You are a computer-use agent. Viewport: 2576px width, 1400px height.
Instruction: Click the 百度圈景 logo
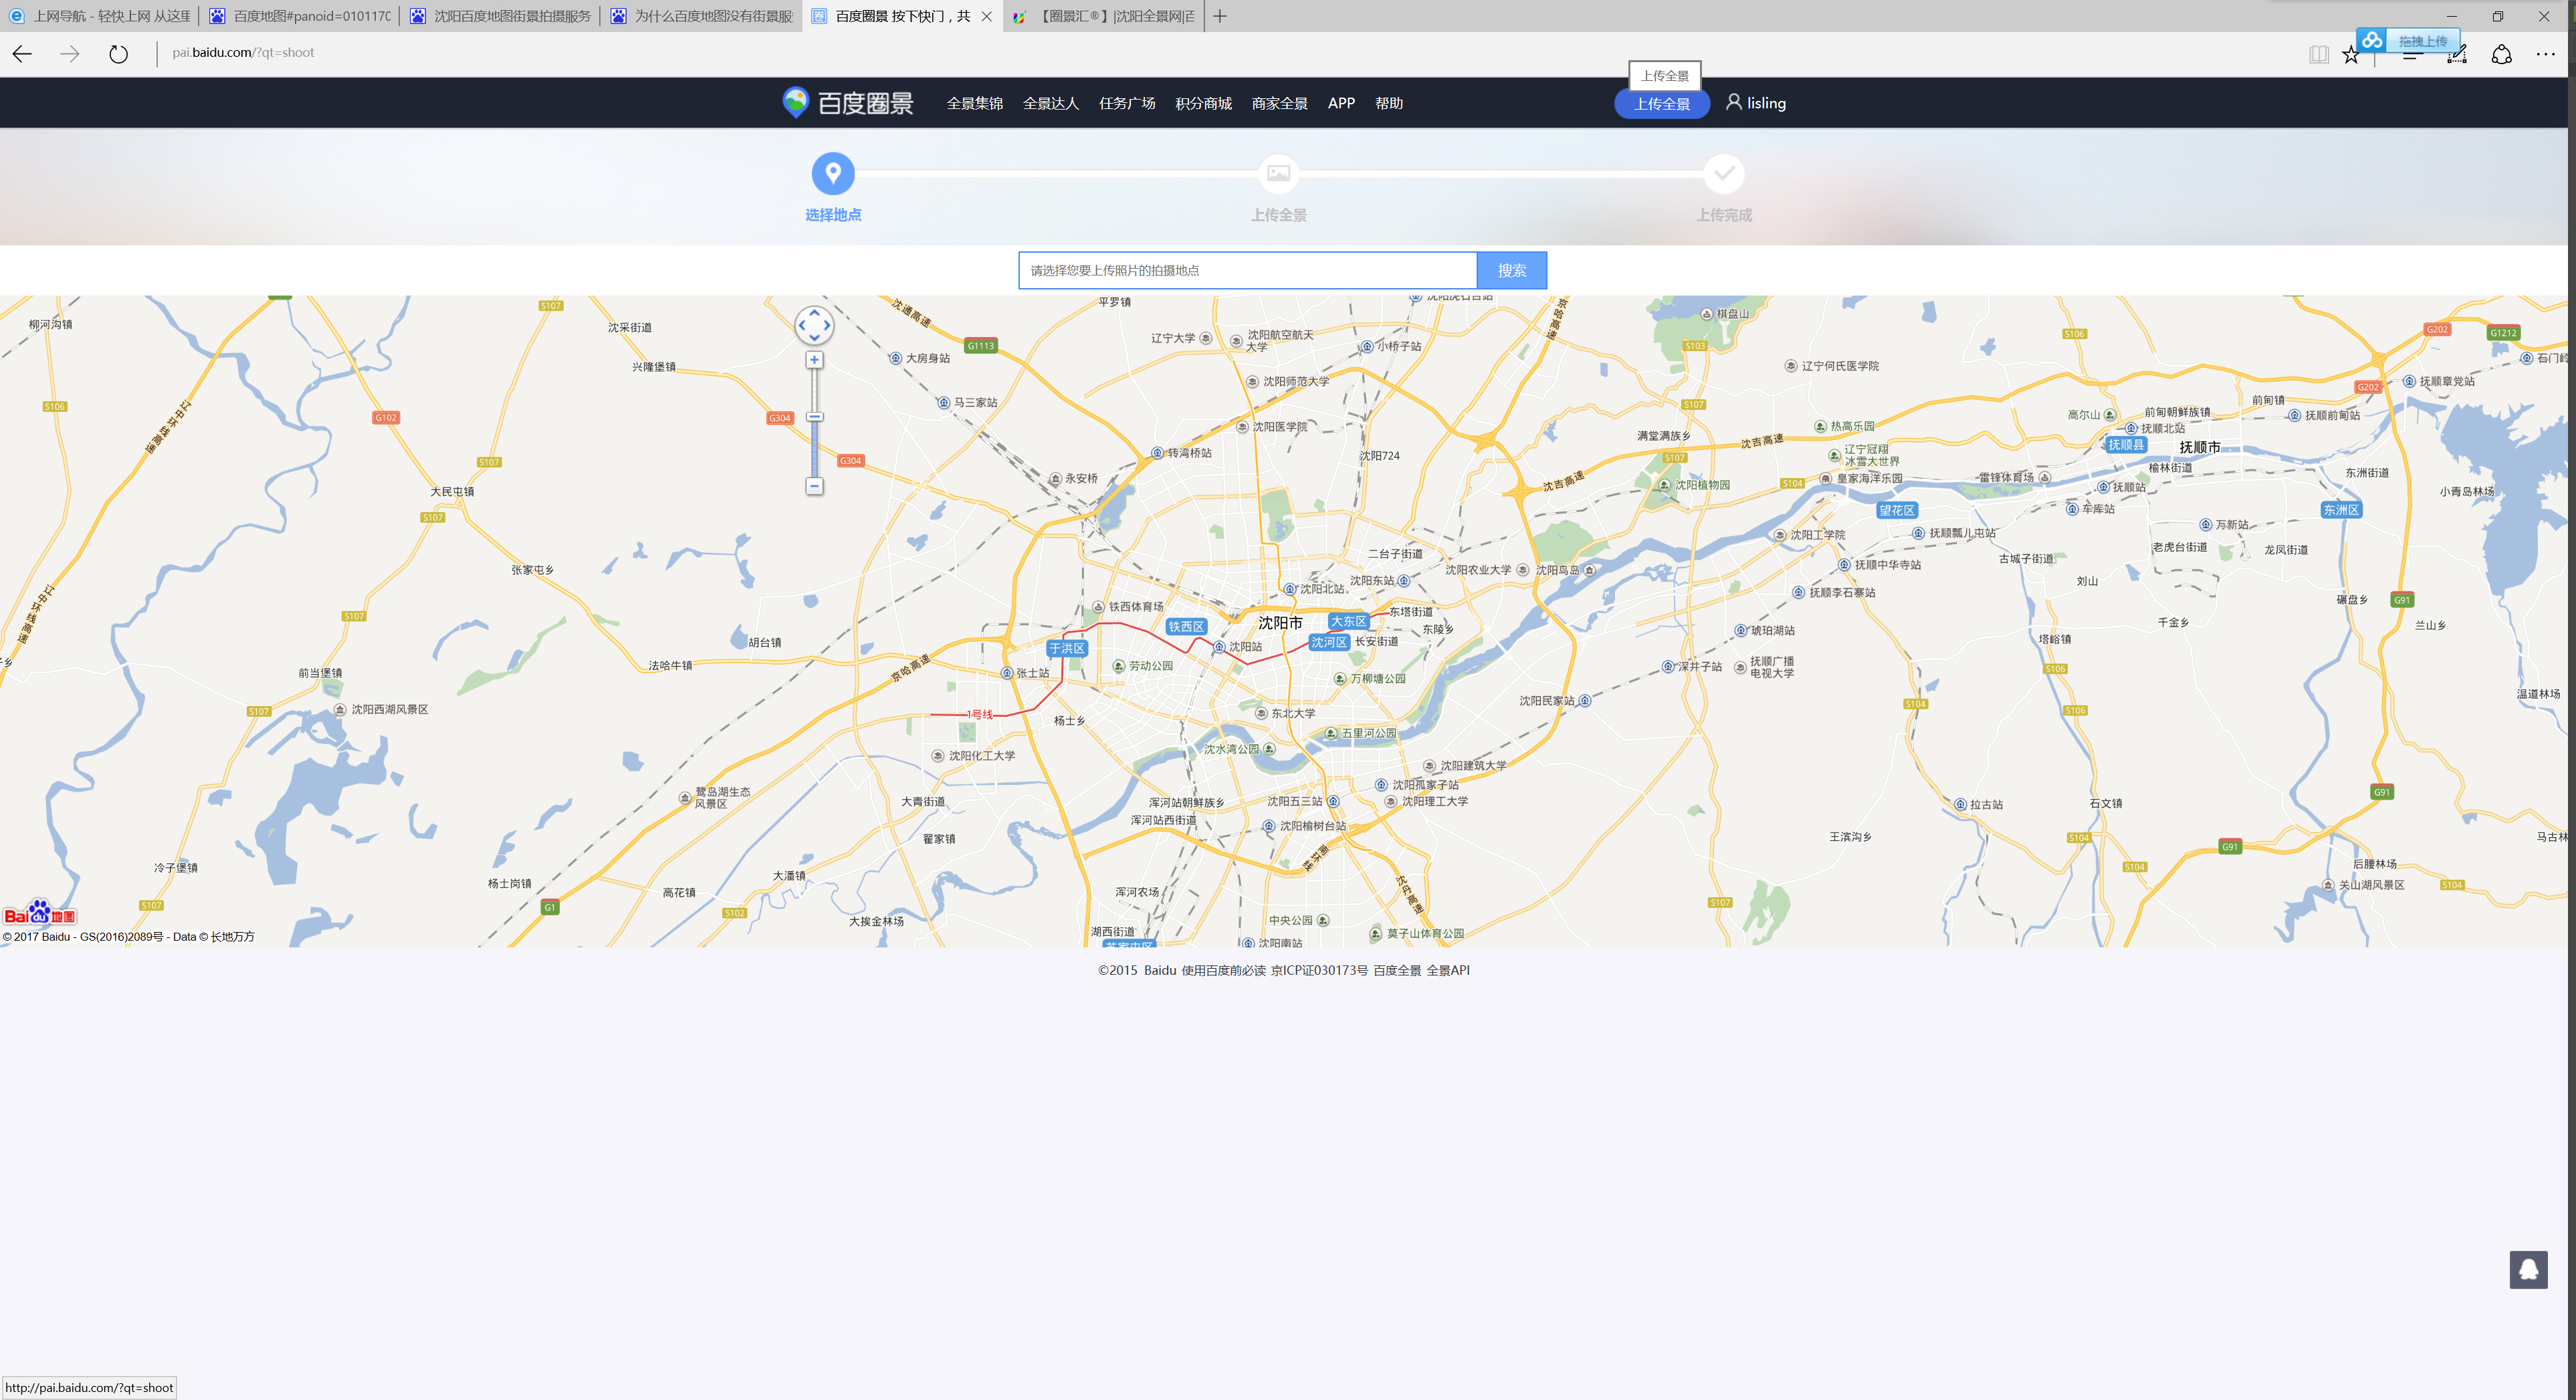coord(847,103)
